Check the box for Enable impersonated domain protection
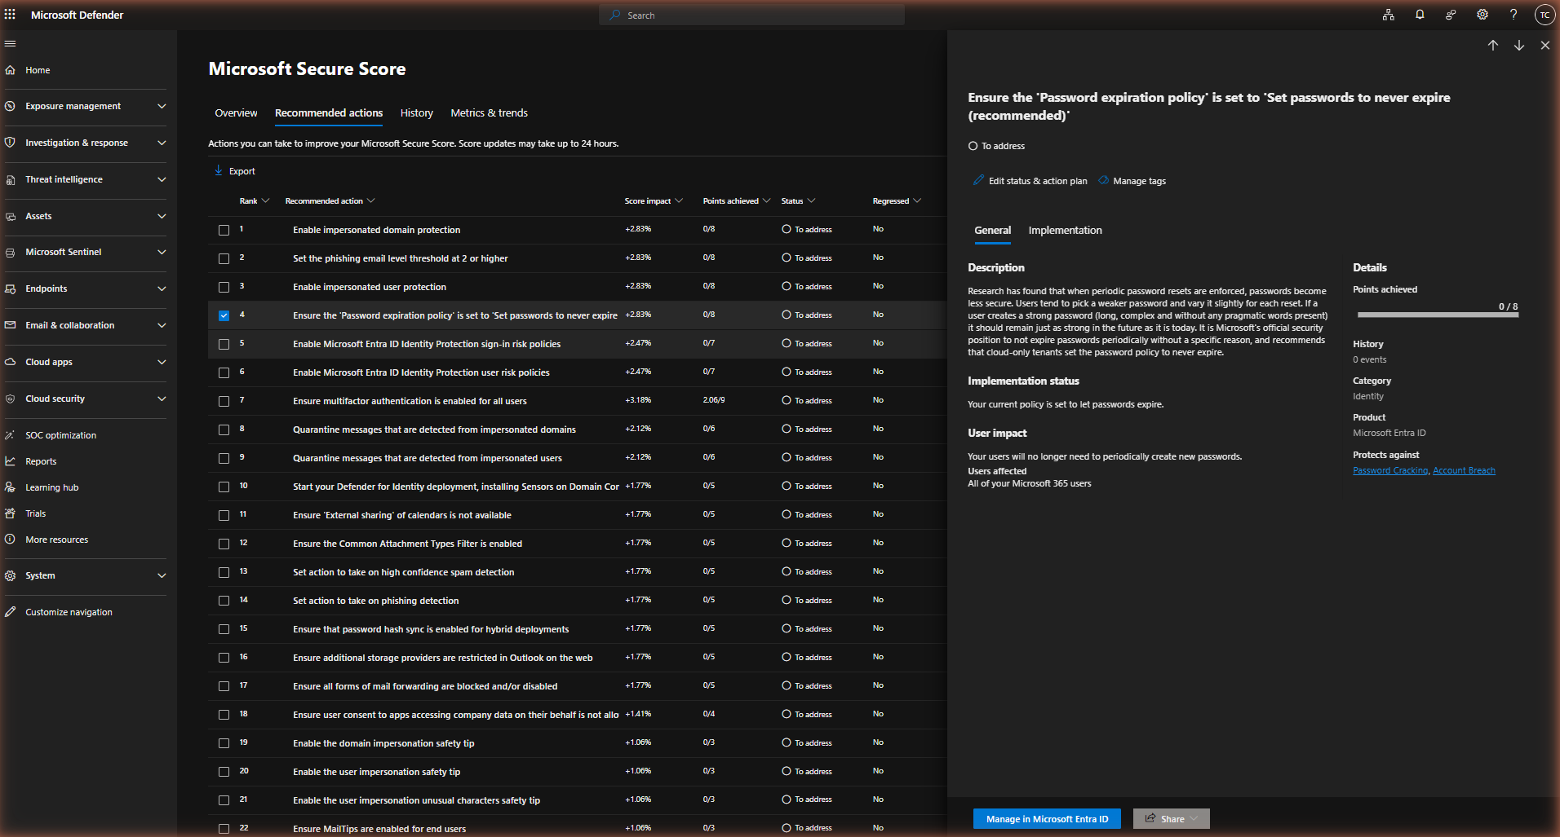The image size is (1560, 837). point(224,231)
